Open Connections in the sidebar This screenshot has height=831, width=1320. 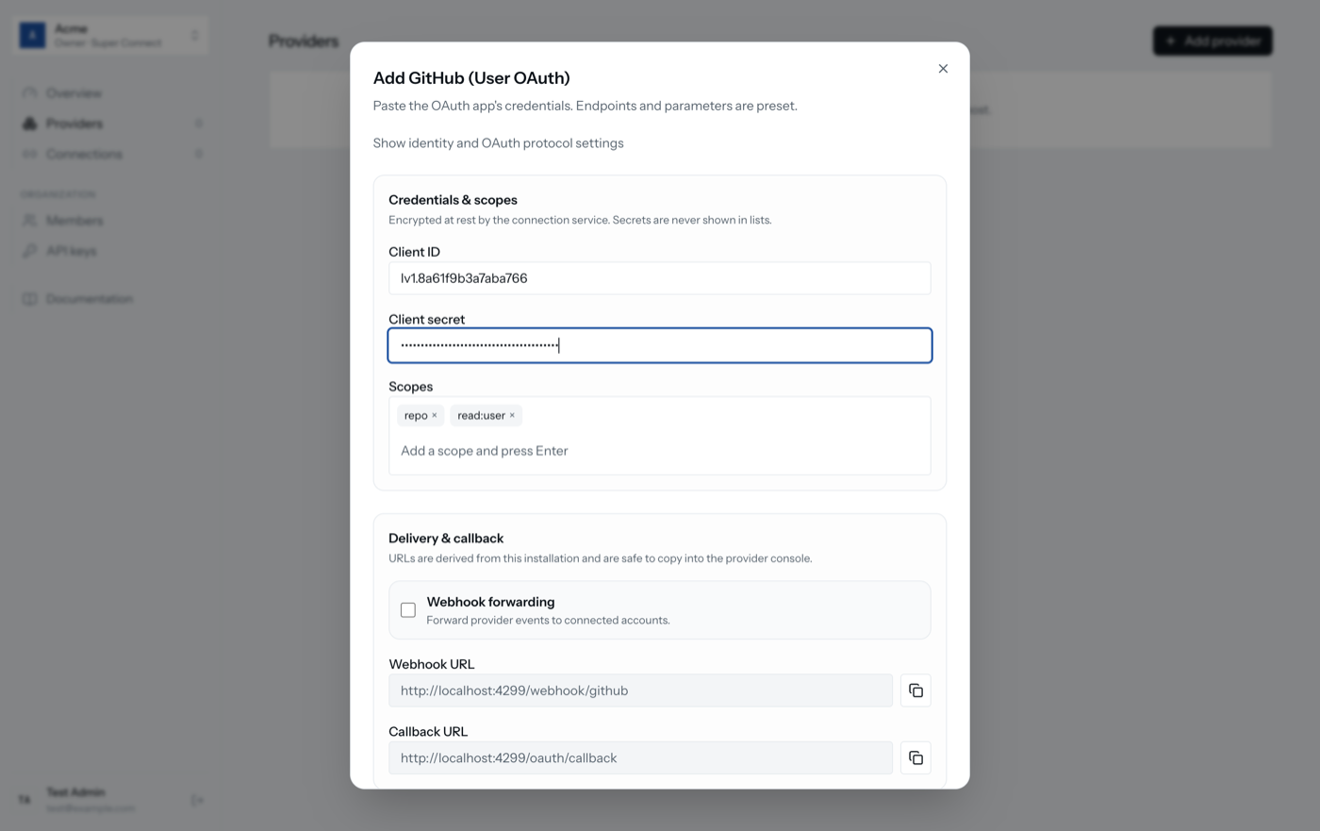(111, 154)
